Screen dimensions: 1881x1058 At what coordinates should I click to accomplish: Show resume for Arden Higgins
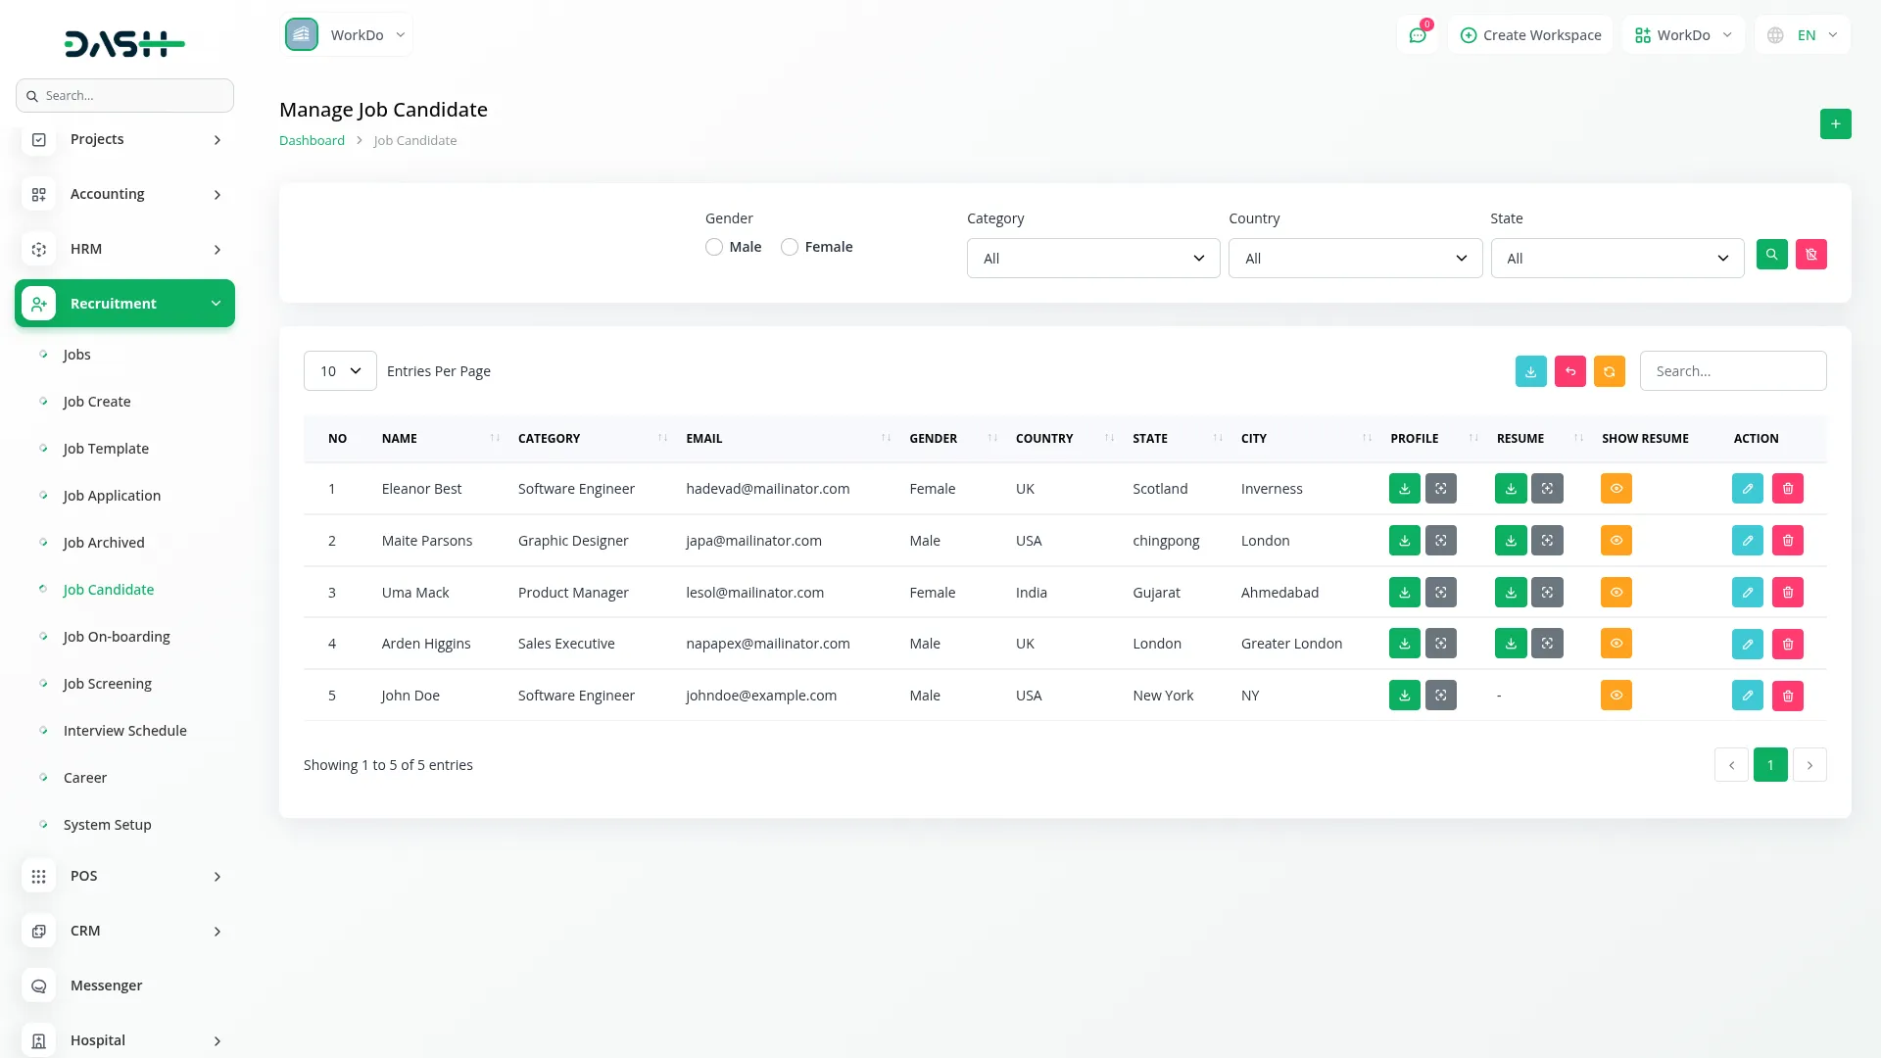click(1616, 644)
